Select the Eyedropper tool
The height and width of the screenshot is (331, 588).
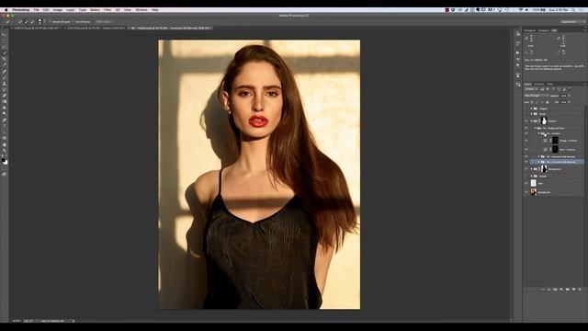[x=5, y=64]
